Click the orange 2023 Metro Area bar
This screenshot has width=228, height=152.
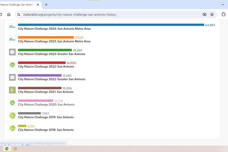point(46,37)
